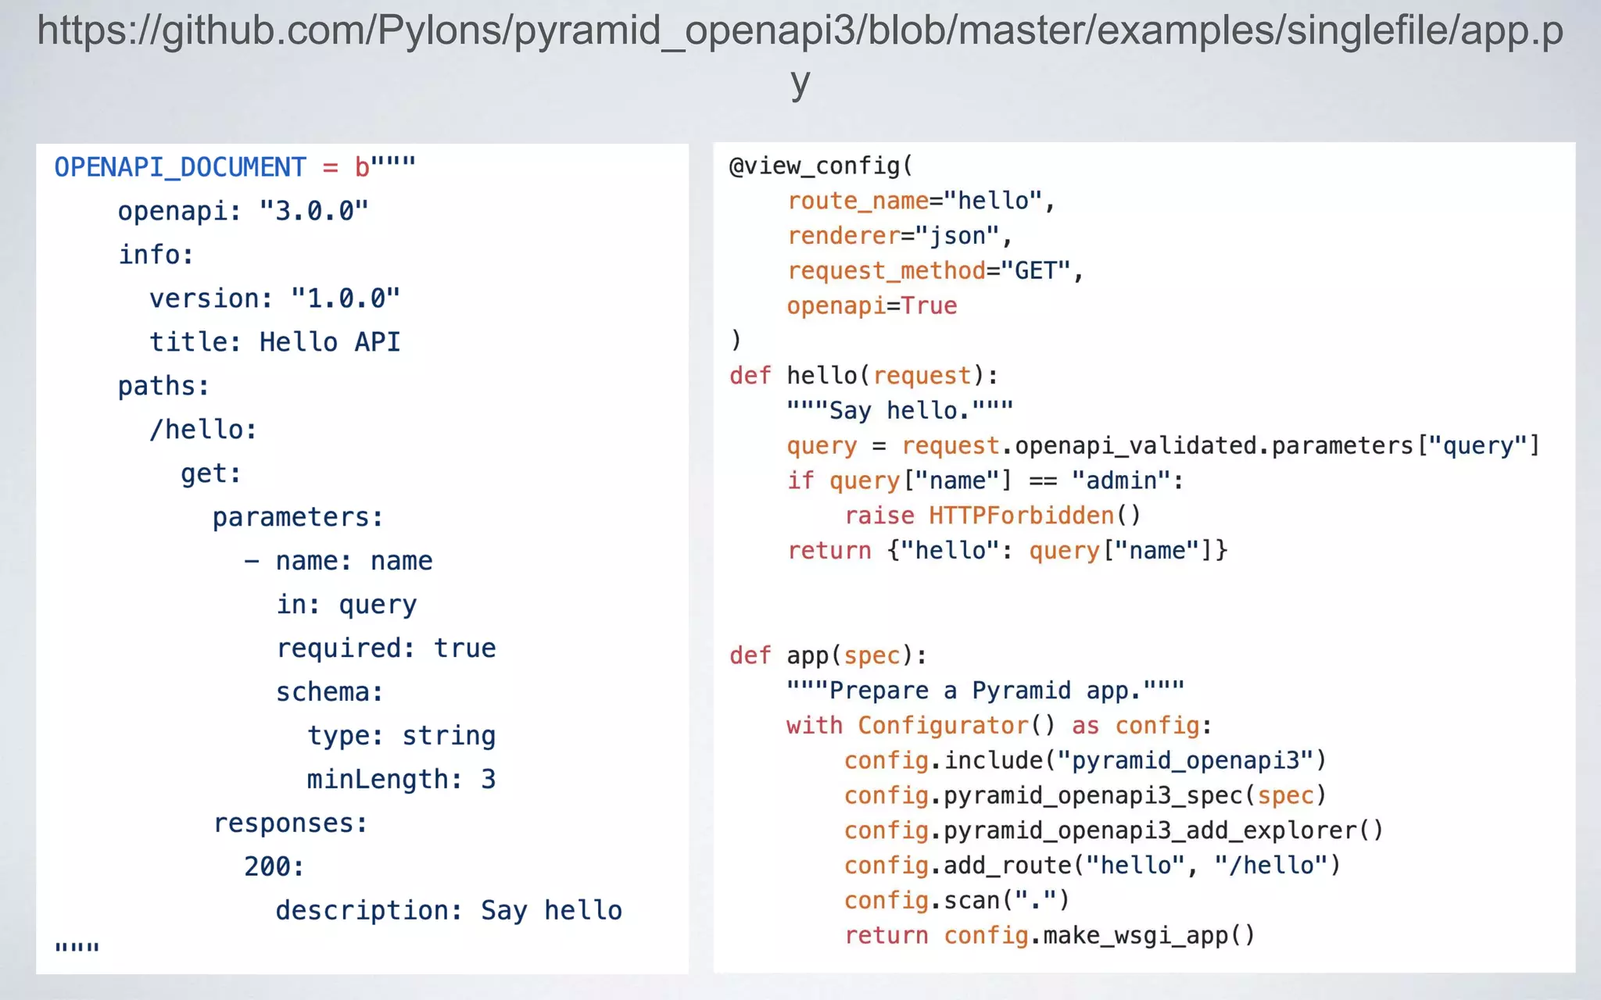Click the 'info:' line in the YAML

coord(156,255)
